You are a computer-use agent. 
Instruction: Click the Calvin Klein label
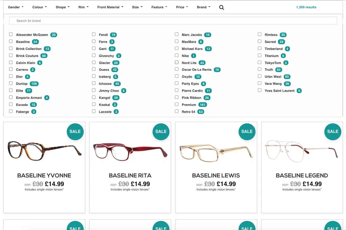tap(26, 63)
